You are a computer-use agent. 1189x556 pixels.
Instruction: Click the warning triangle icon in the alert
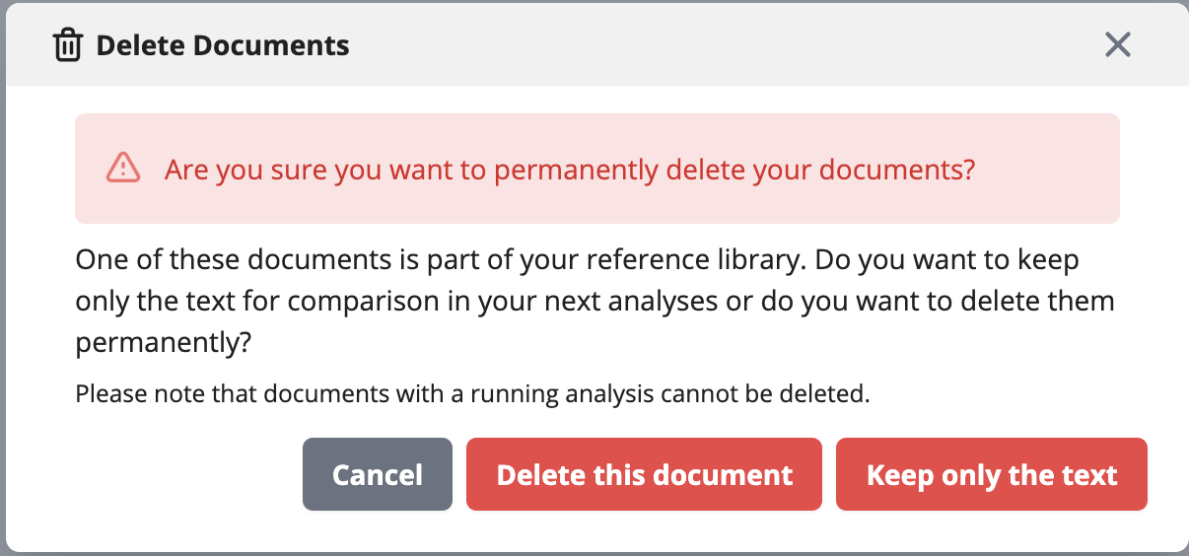coord(123,169)
